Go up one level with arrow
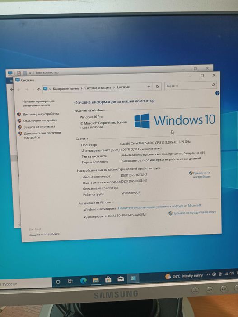This screenshot has height=317, width=238. tap(39, 90)
